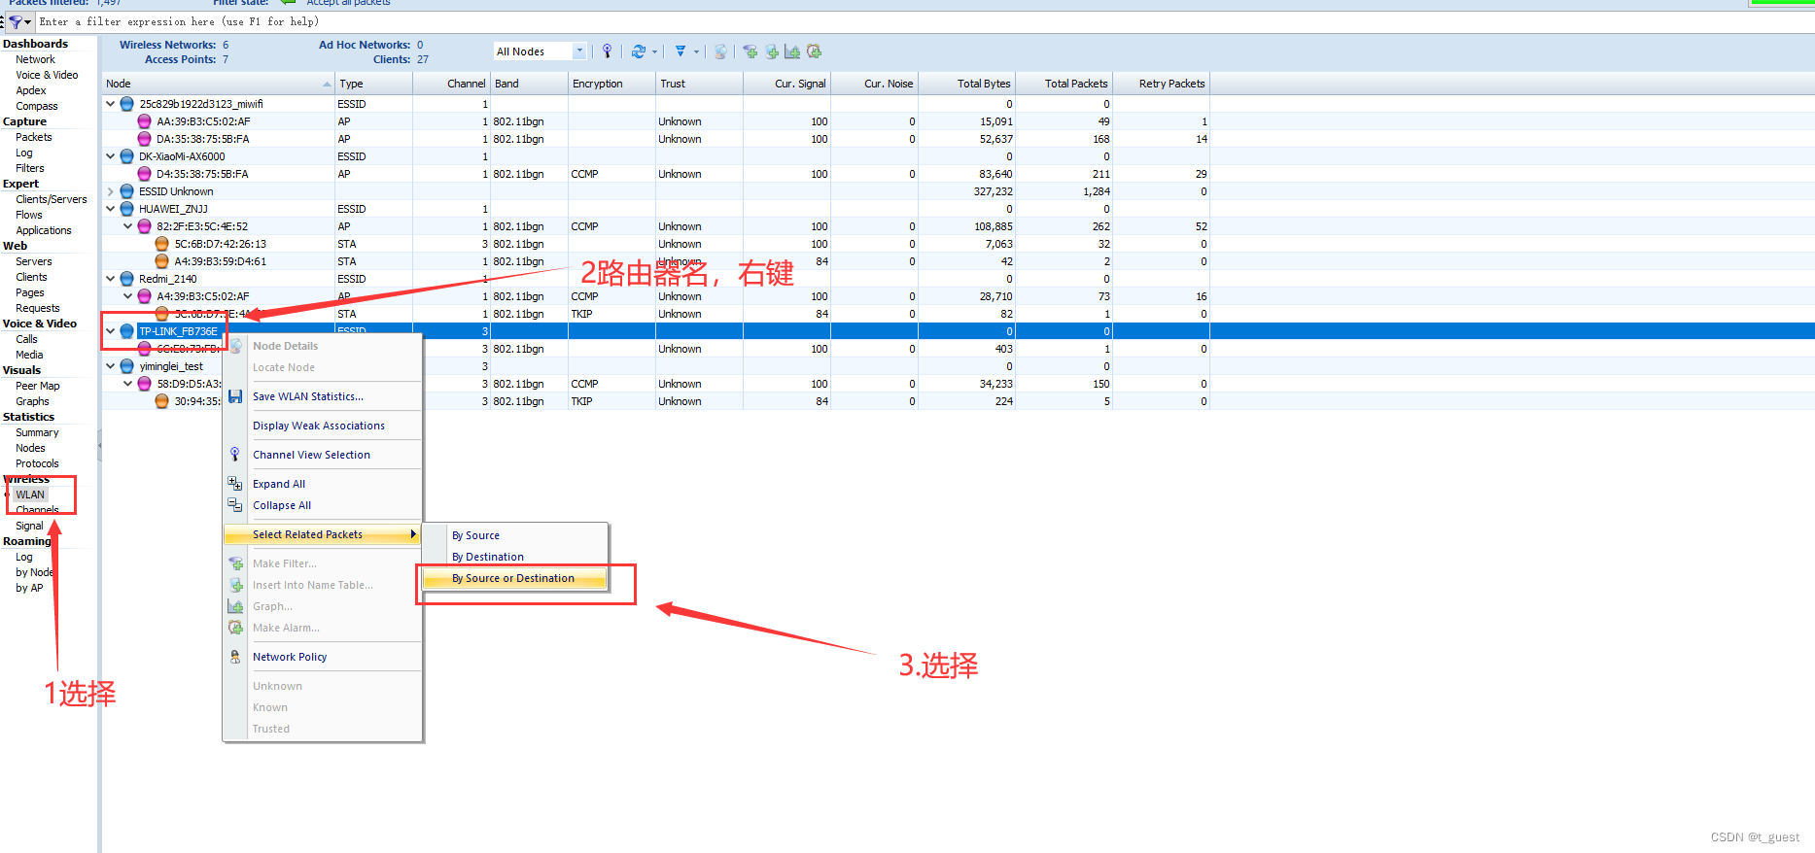Click the Collapse All menu icon
This screenshot has width=1815, height=853.
point(235,505)
